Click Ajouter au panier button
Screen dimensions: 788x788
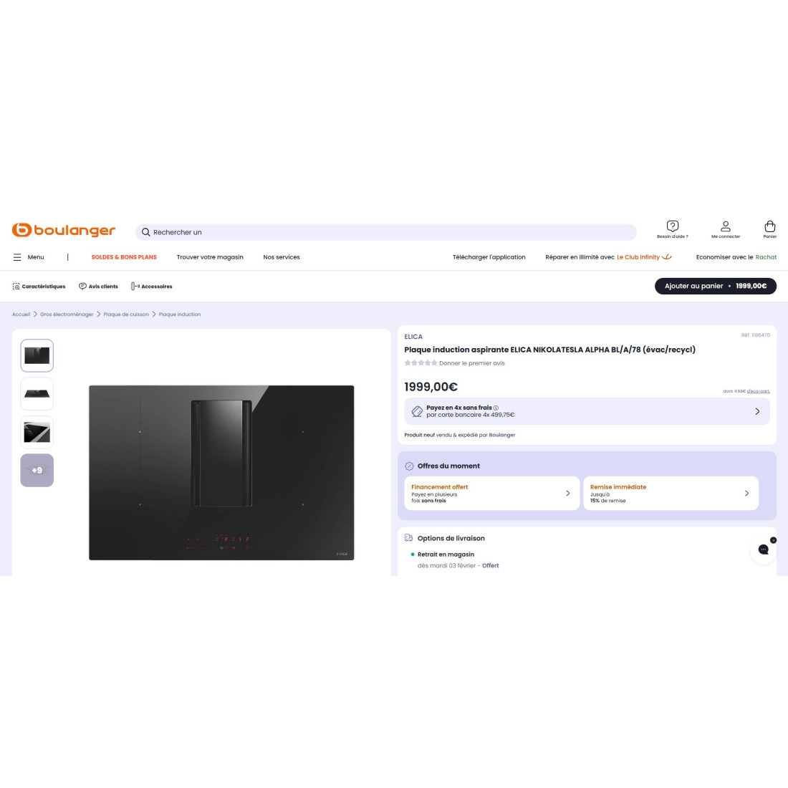click(715, 286)
